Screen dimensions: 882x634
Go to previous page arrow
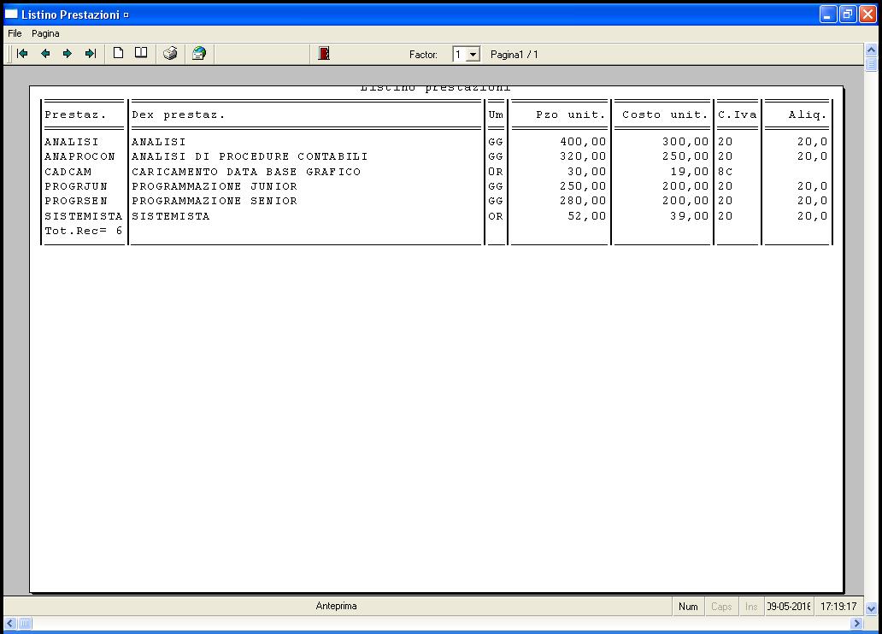point(45,54)
